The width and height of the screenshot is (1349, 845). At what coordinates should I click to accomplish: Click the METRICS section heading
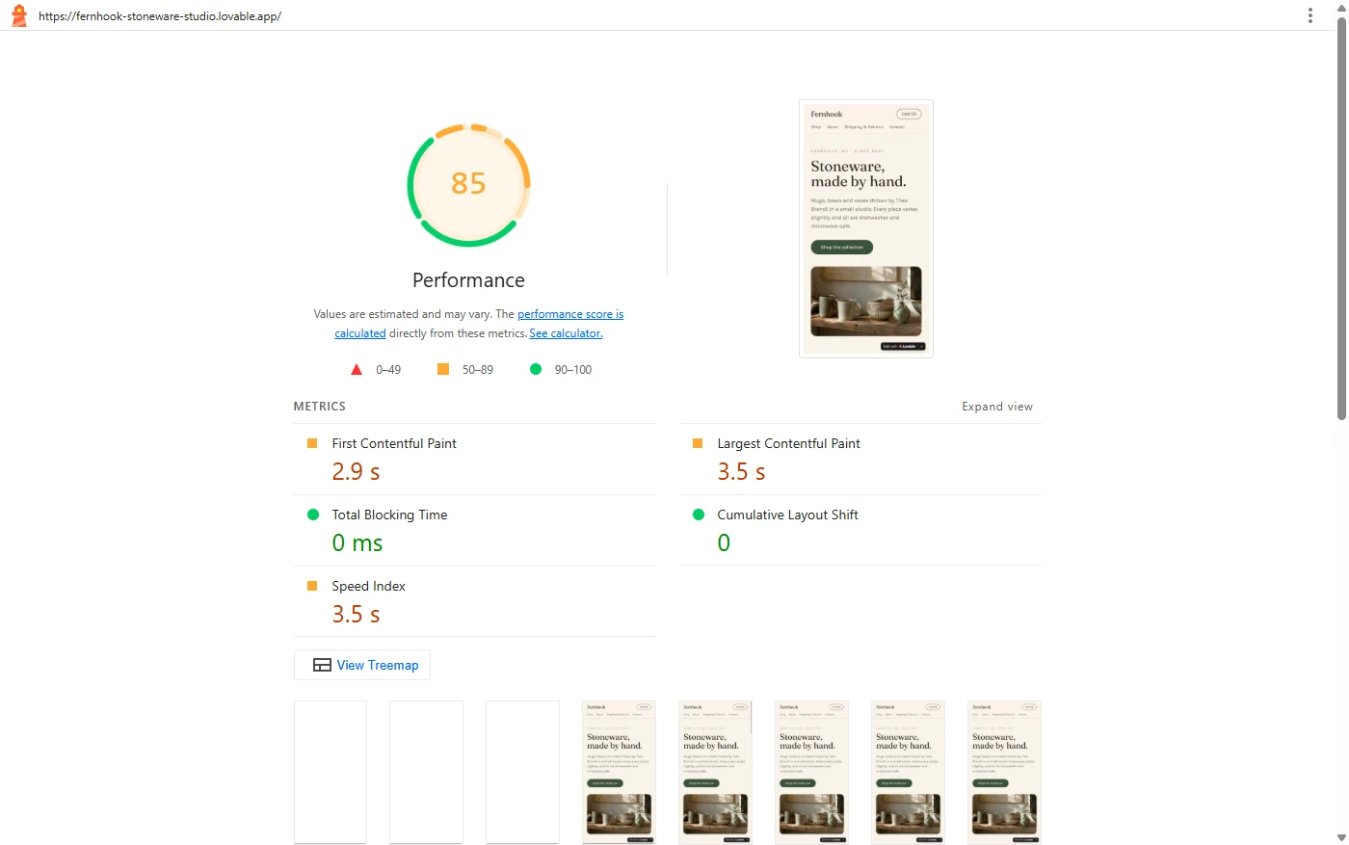(x=320, y=407)
